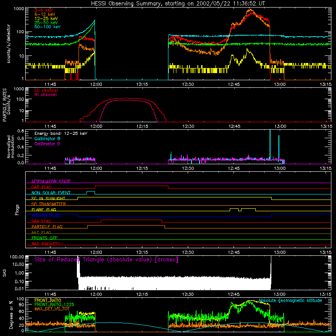Click the MAX_DET_VS_TOT legend label

pos(52,309)
